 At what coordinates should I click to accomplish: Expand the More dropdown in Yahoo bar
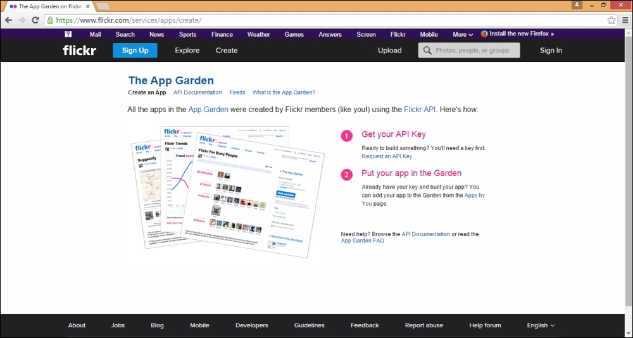click(463, 34)
